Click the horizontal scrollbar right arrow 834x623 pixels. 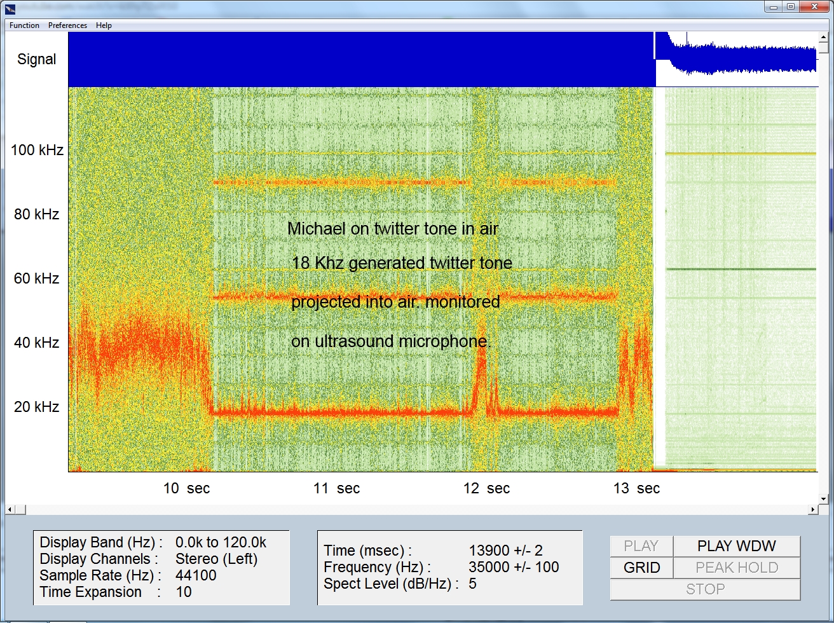coord(813,509)
